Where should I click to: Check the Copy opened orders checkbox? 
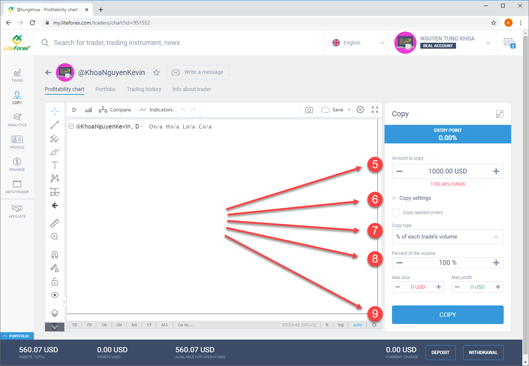396,213
